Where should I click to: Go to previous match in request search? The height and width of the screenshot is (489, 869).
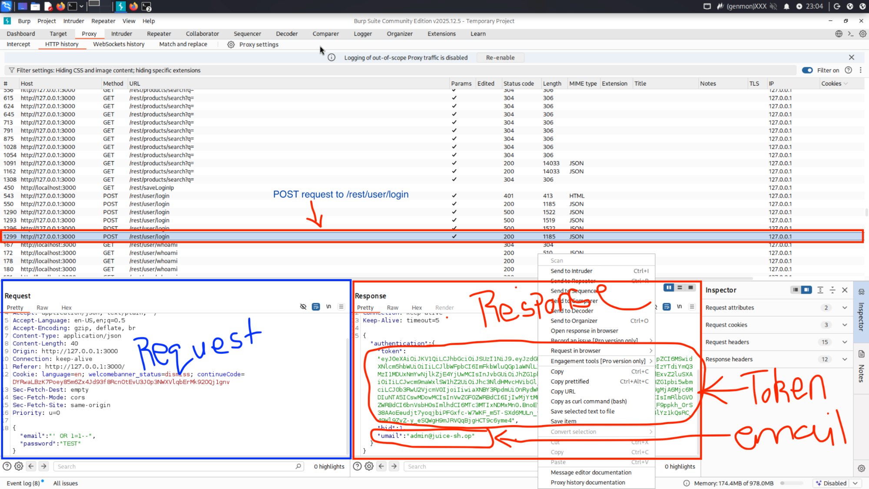[31, 466]
